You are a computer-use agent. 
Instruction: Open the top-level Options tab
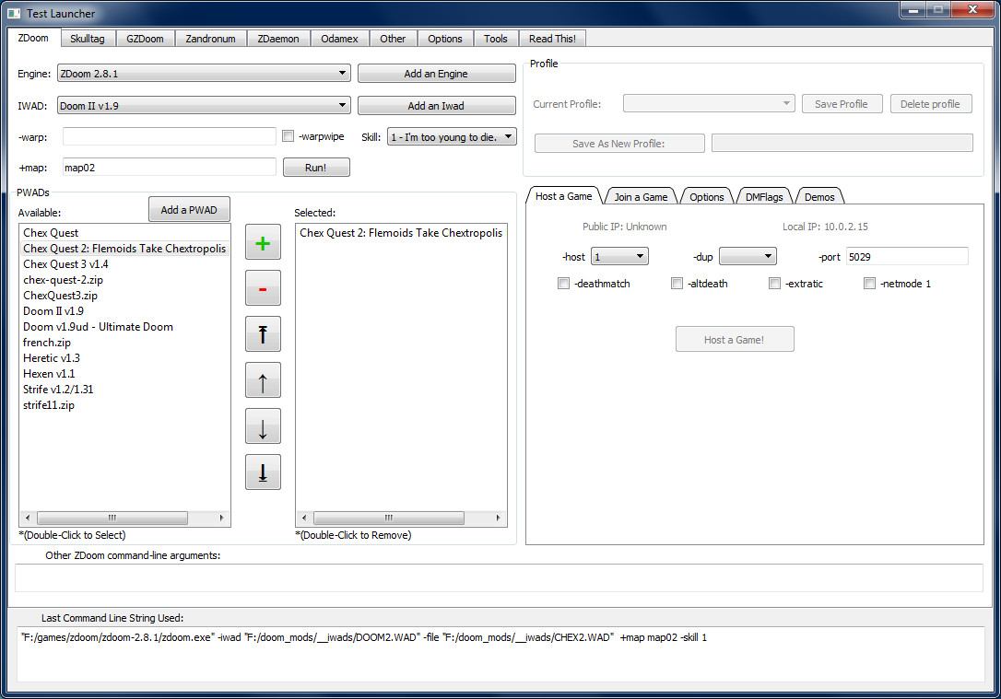click(445, 39)
